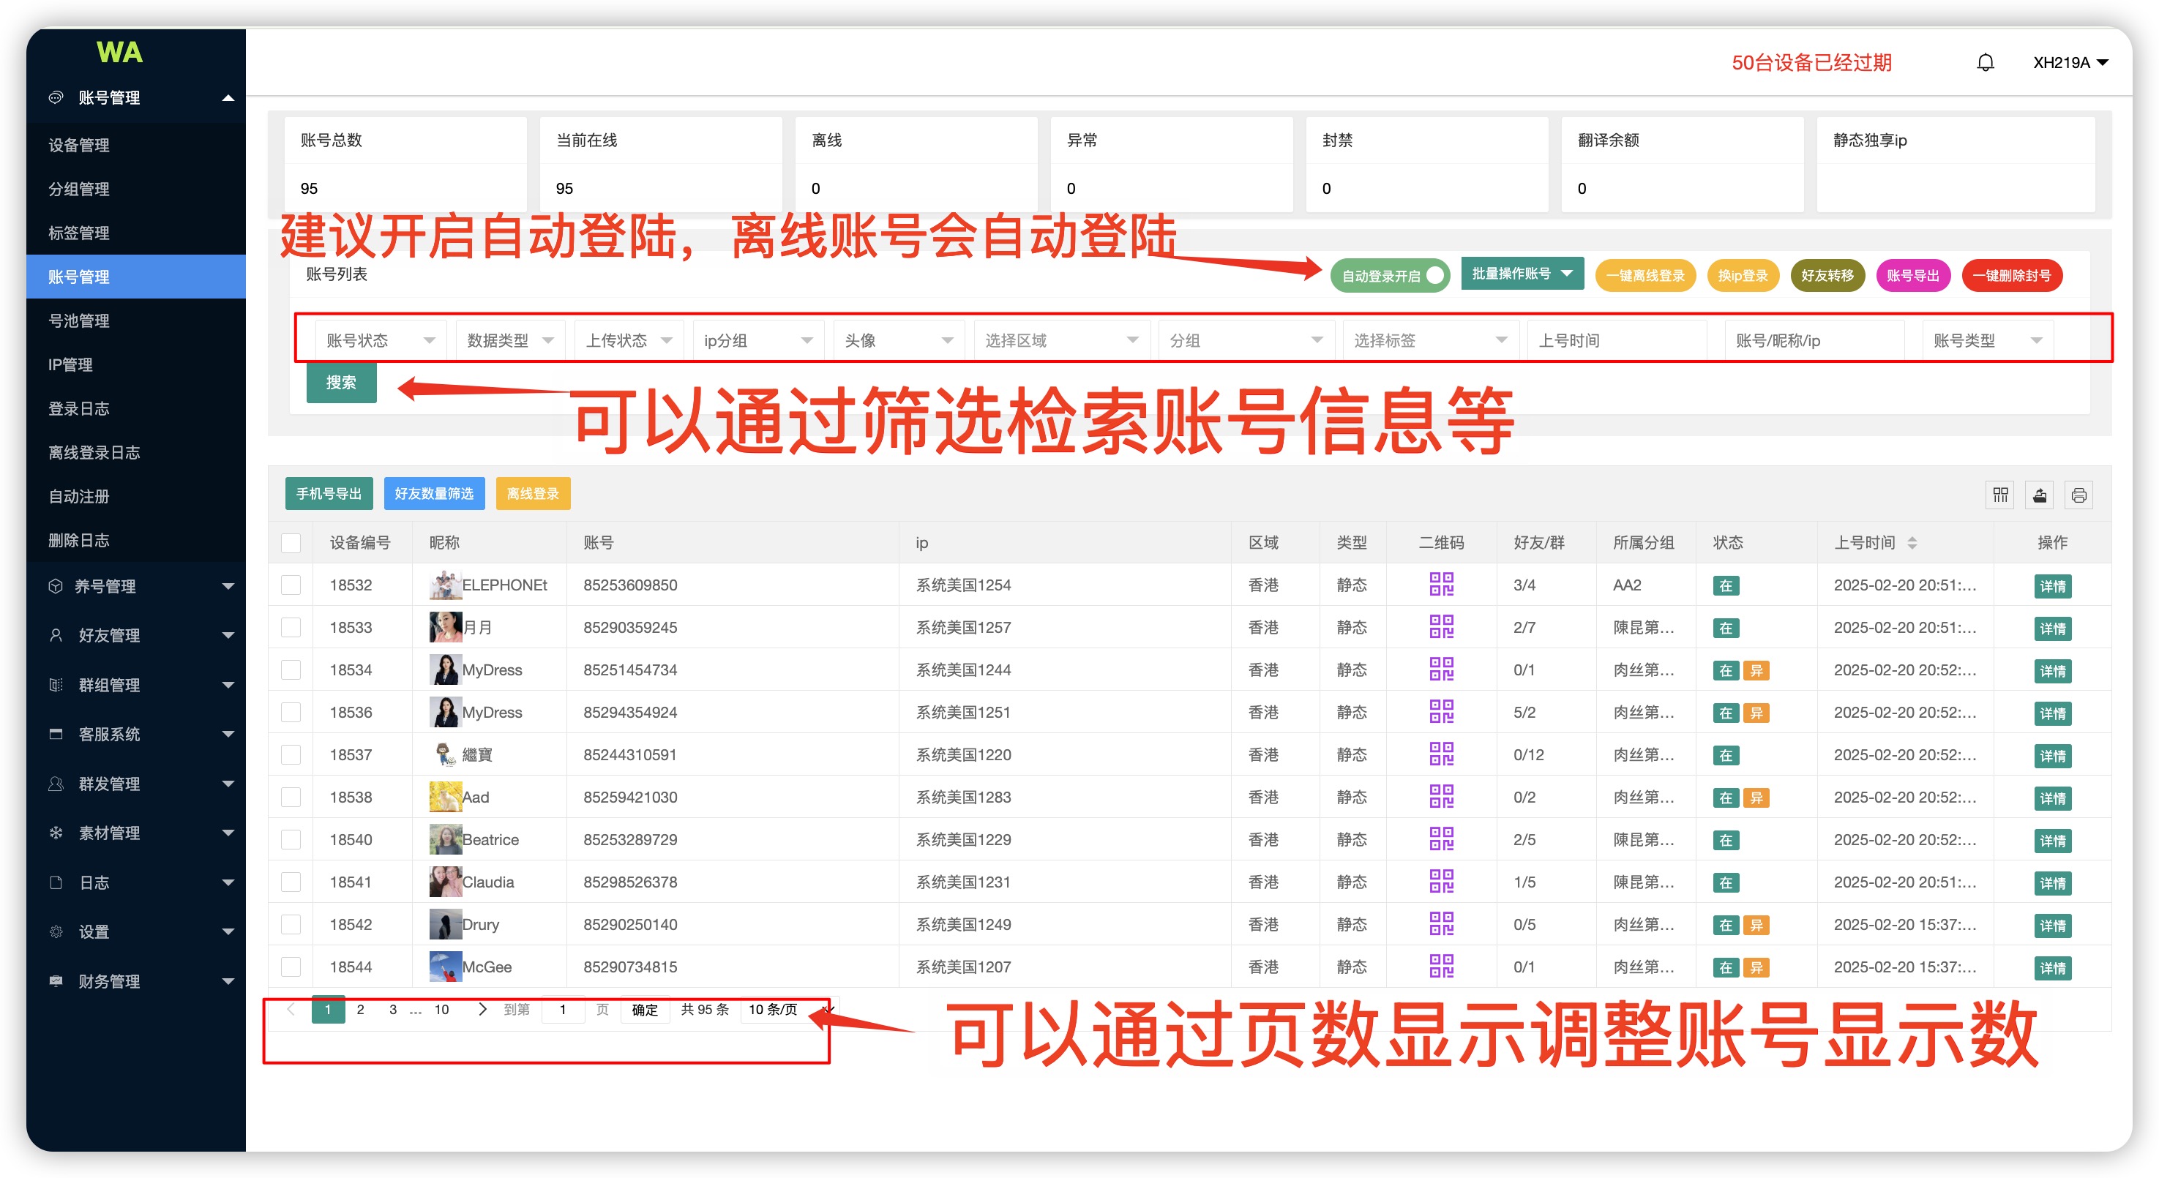Check the select-all header checkbox
This screenshot has width=2159, height=1178.
(291, 543)
